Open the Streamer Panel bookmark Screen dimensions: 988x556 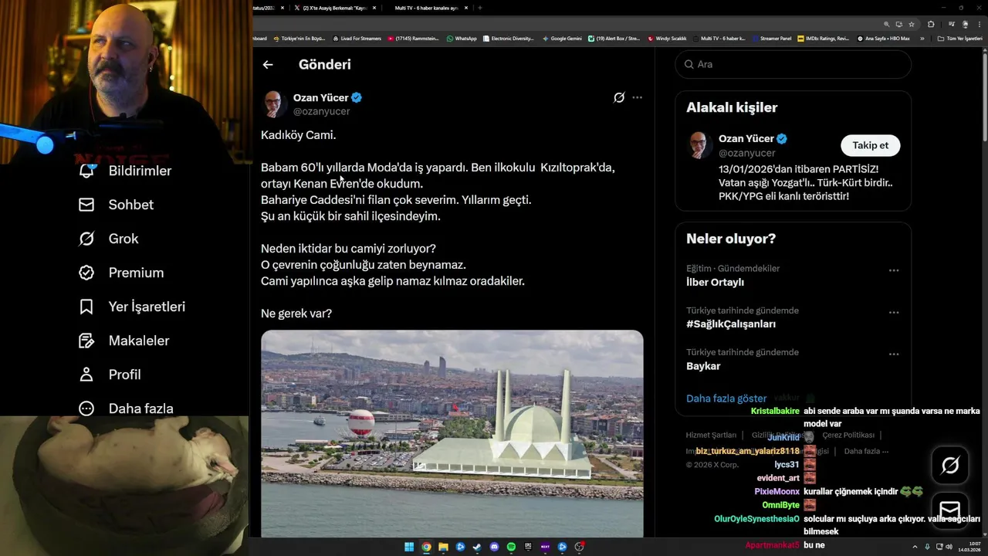pyautogui.click(x=770, y=38)
